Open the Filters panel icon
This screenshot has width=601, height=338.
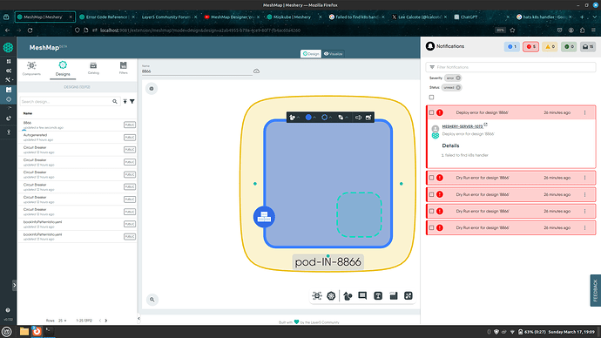[x=123, y=68]
